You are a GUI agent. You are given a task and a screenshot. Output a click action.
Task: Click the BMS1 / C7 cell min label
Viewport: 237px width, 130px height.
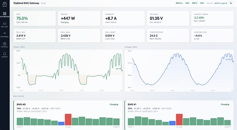click(x=21, y=39)
